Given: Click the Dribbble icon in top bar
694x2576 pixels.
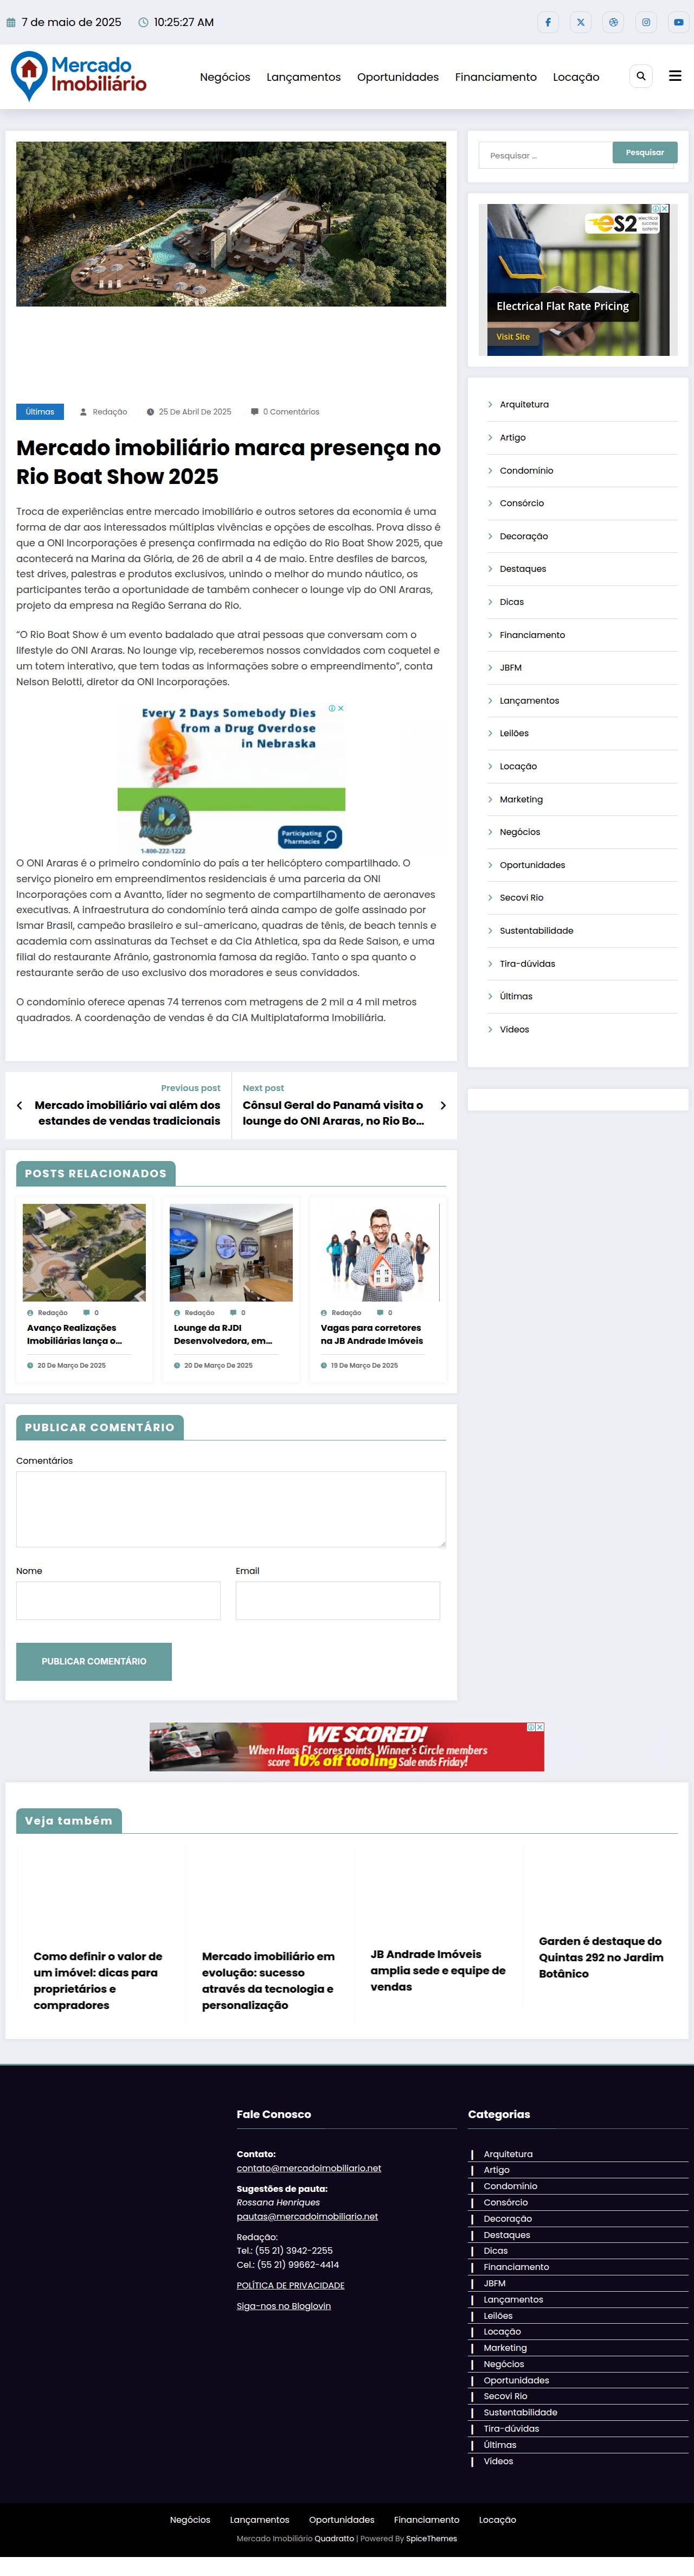Looking at the screenshot, I should pyautogui.click(x=613, y=22).
